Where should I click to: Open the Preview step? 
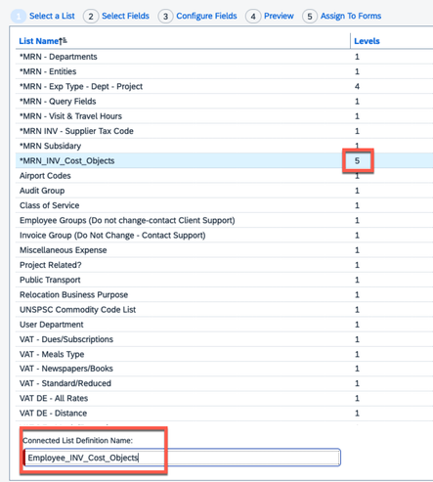pyautogui.click(x=279, y=16)
